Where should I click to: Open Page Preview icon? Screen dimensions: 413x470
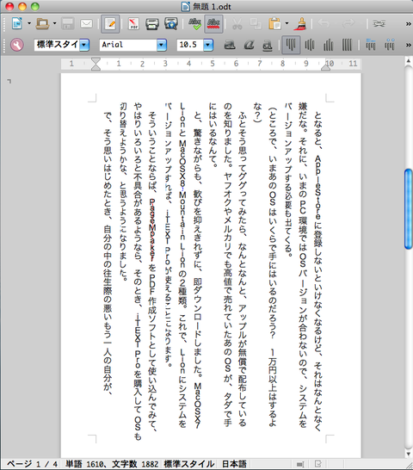pyautogui.click(x=171, y=23)
